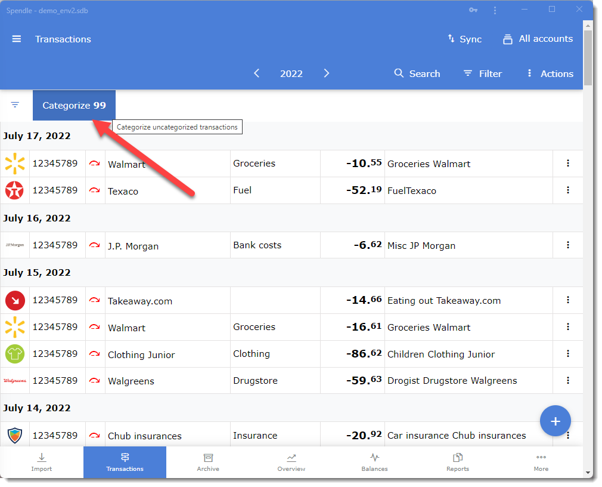Open the three-dot menu for Takeaway.com row
602x487 pixels.
(568, 300)
